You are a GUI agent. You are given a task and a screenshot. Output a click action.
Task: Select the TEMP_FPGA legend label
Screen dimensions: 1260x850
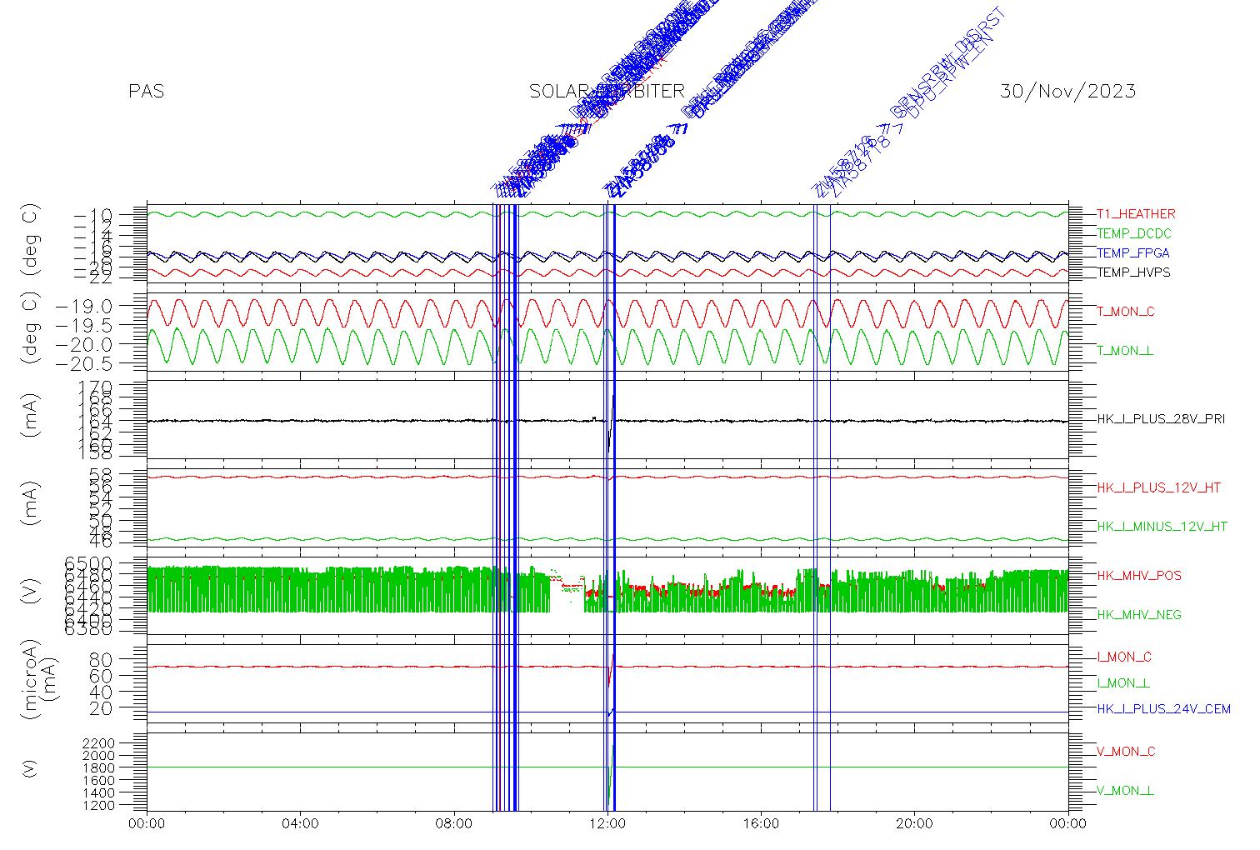[1133, 253]
